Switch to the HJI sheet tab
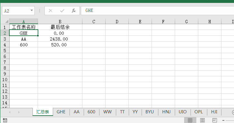 point(214,112)
